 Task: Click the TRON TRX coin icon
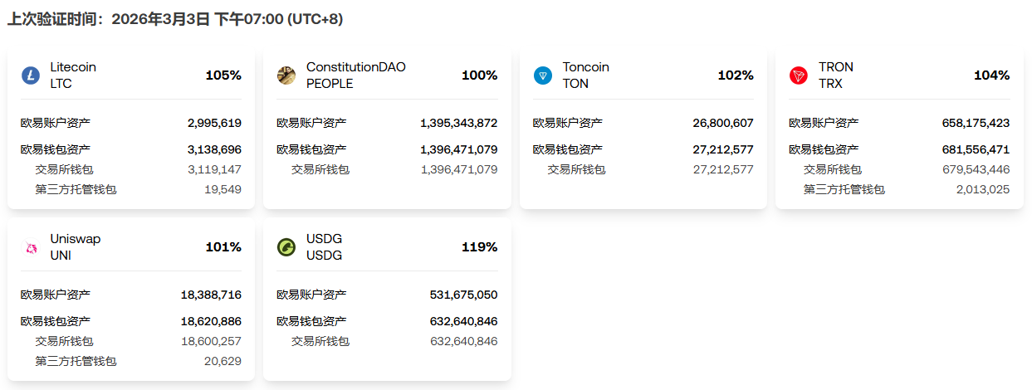(x=799, y=76)
